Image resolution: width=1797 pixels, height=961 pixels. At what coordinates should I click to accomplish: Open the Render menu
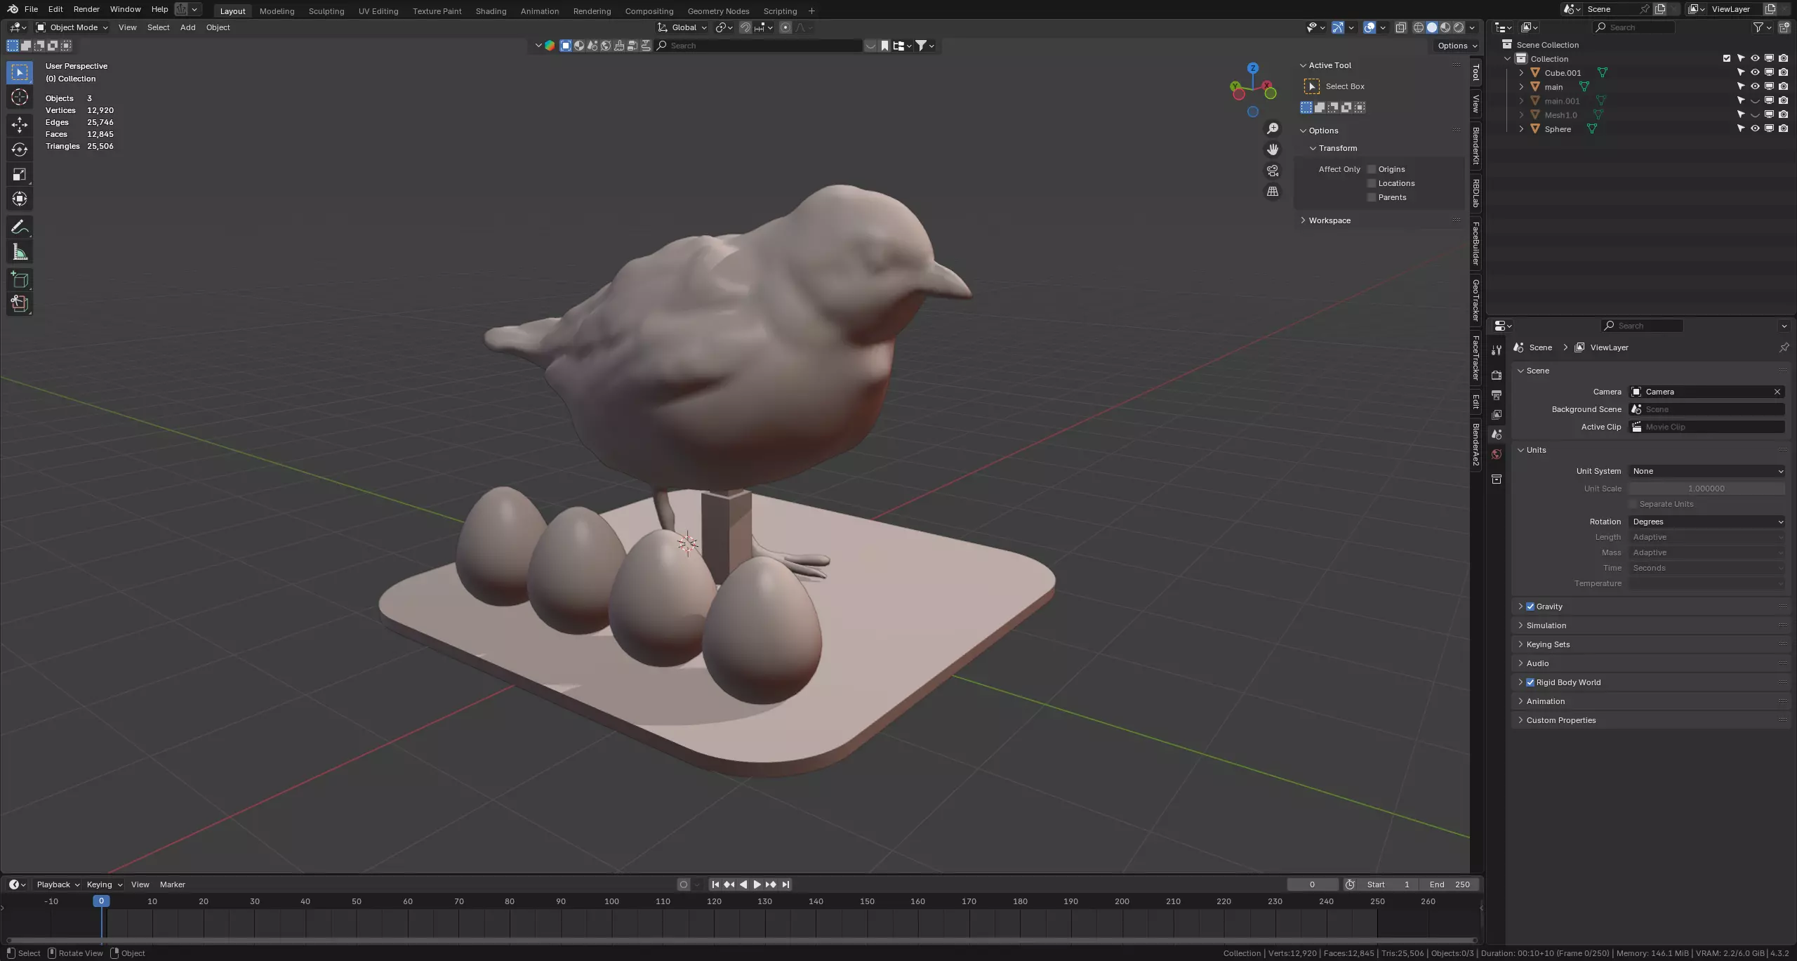point(86,9)
